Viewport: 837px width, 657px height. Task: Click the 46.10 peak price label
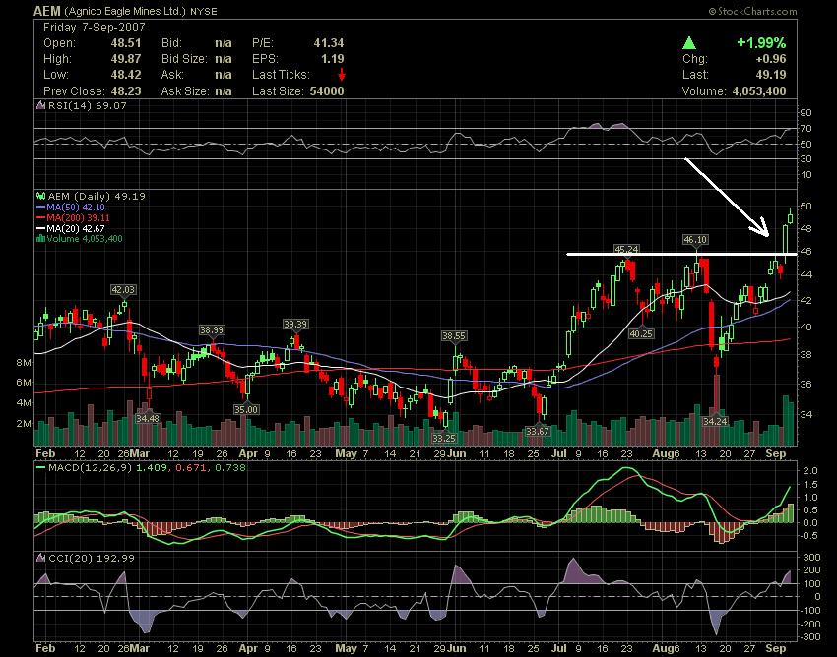coord(695,240)
